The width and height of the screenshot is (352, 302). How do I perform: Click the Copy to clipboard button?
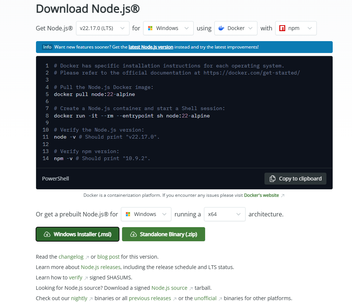(x=295, y=178)
